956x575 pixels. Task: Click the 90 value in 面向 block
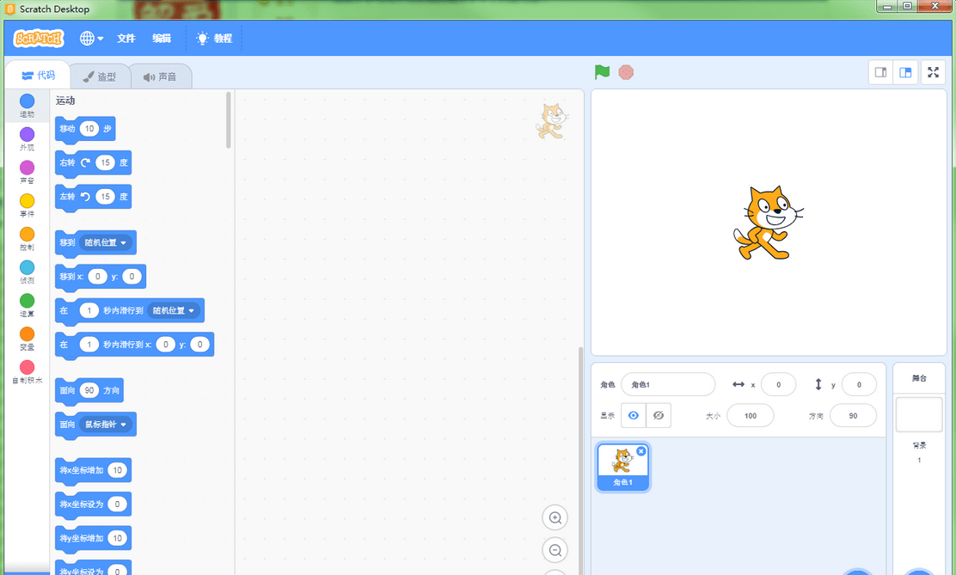pyautogui.click(x=89, y=390)
